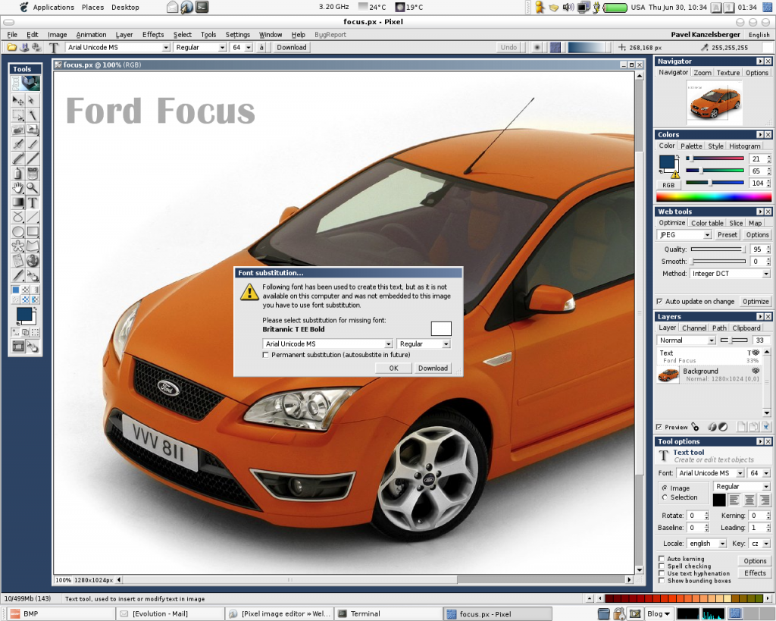Select the Magic Wand tool
The width and height of the screenshot is (776, 621).
[x=33, y=115]
